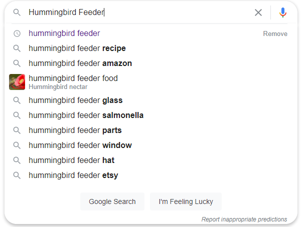Click the search icon beside the window suggestion
The image size is (305, 227).
[17, 145]
